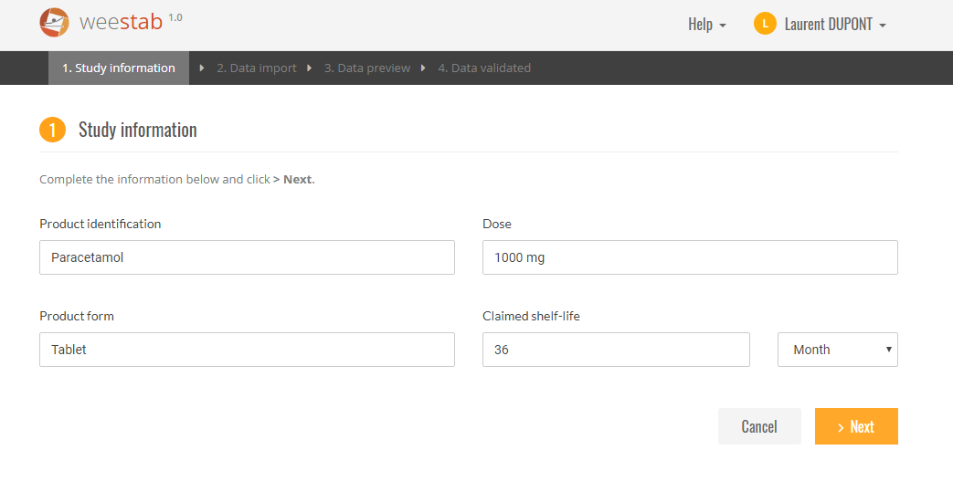953x492 pixels.
Task: Go to the Data preview step
Action: pos(367,68)
